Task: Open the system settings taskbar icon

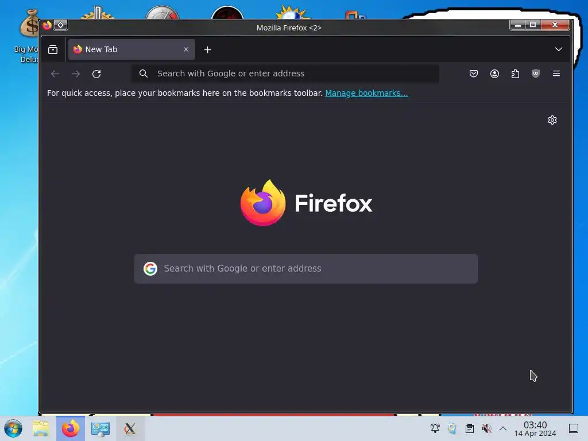Action: 100,428
